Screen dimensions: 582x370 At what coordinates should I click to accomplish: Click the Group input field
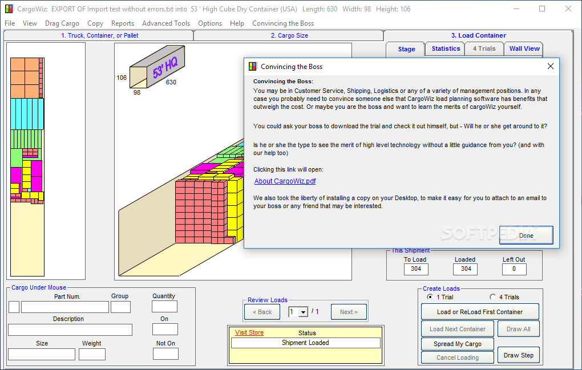(120, 307)
